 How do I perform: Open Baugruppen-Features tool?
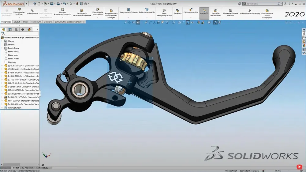(129, 11)
